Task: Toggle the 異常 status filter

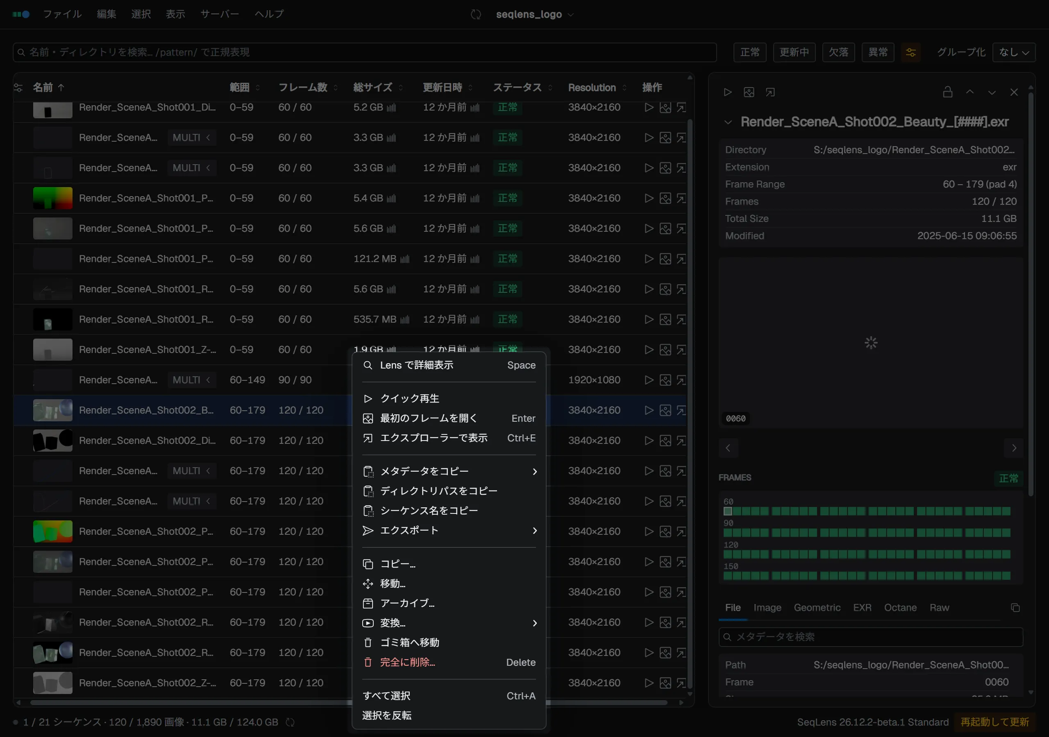Action: click(x=878, y=52)
